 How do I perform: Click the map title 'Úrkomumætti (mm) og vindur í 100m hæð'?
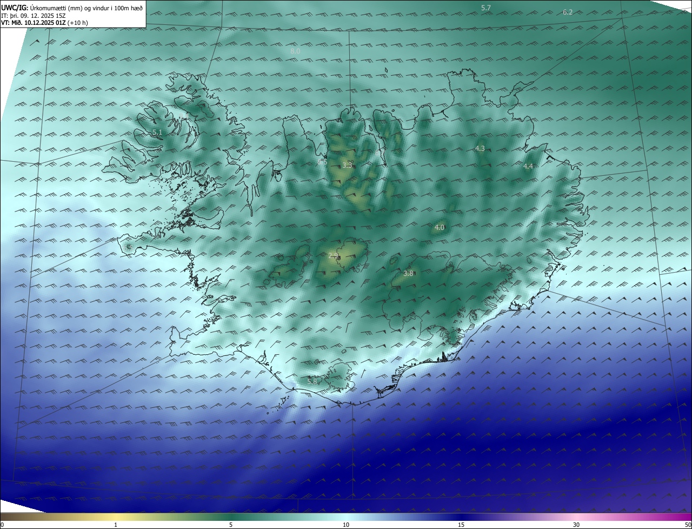click(86, 7)
